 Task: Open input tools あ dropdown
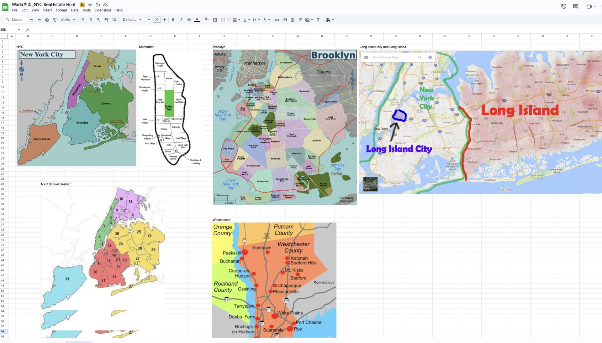(330, 20)
